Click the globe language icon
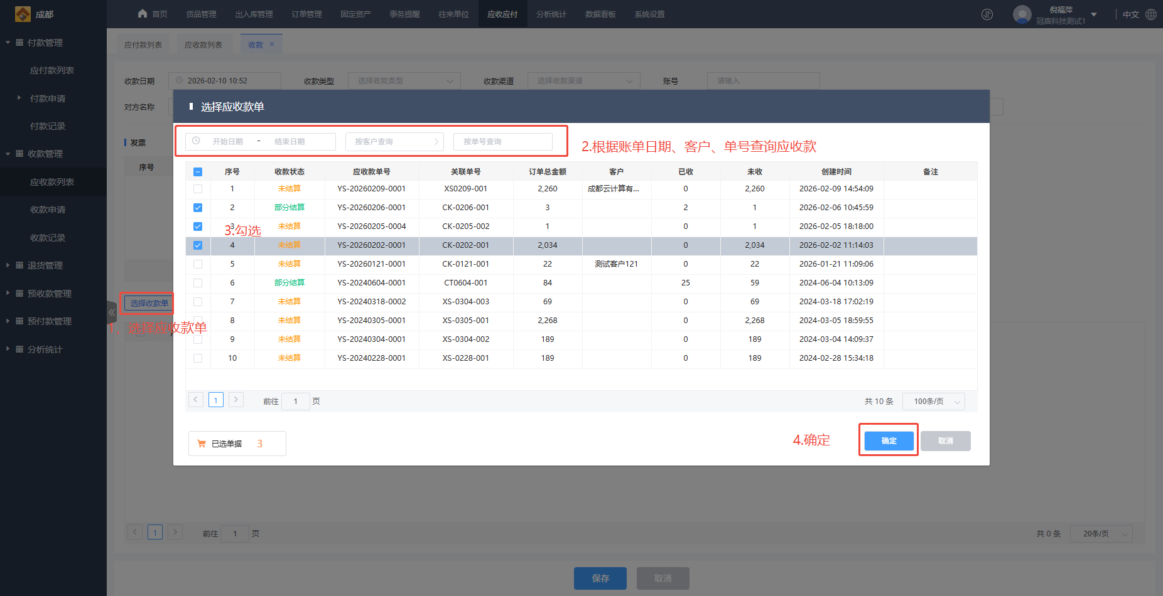 click(x=1151, y=14)
